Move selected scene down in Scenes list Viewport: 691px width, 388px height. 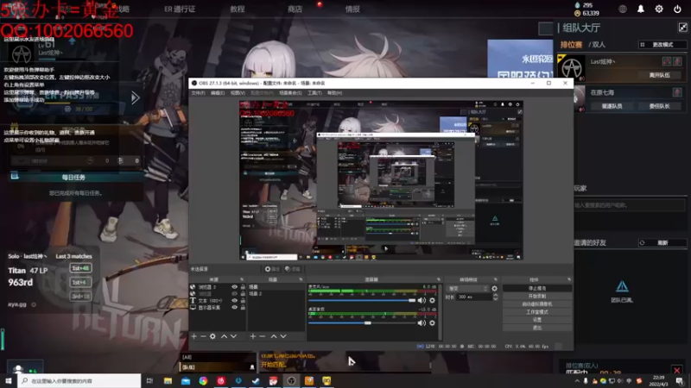tap(283, 336)
